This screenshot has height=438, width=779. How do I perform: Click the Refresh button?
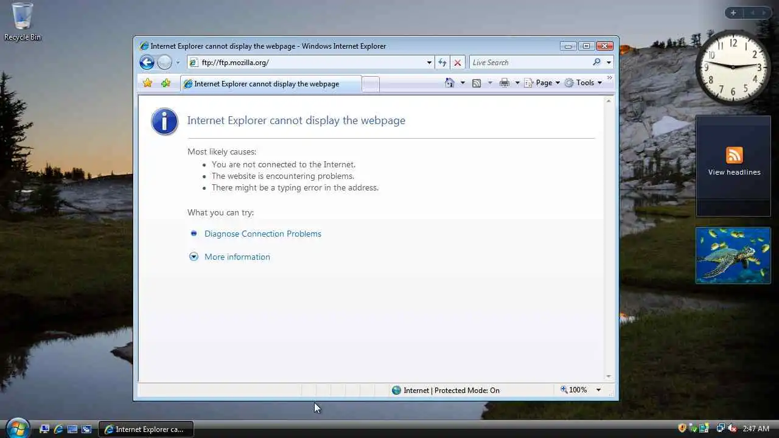(x=442, y=62)
